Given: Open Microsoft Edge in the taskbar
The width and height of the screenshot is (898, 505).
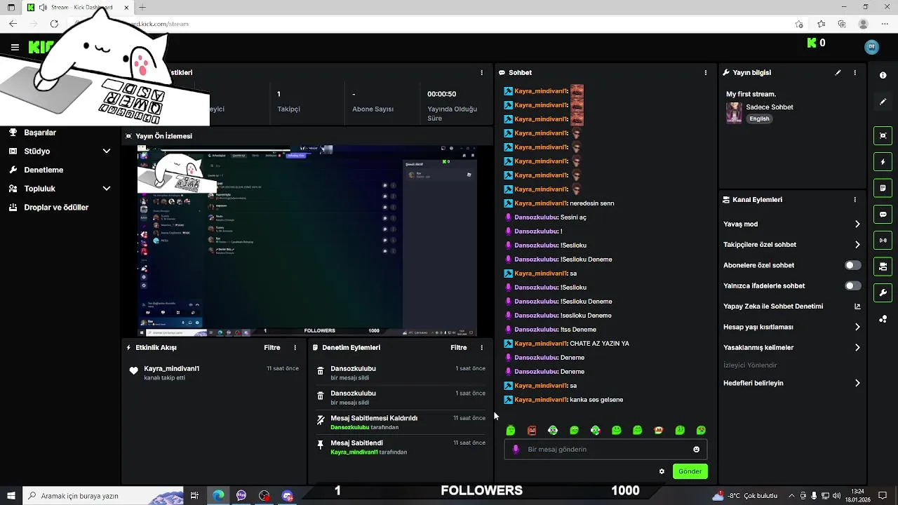Looking at the screenshot, I should pos(218,496).
